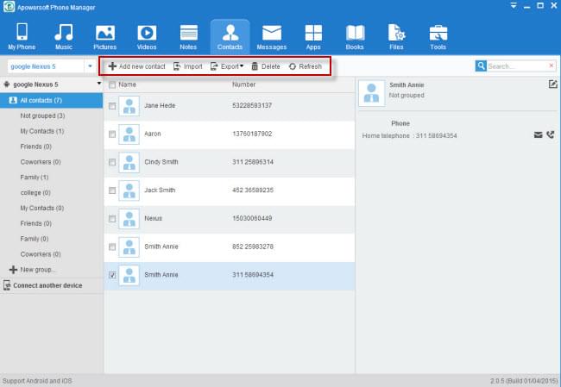Viewport: 561px width, 387px height.
Task: Sort by the Name column header
Action: [x=128, y=84]
